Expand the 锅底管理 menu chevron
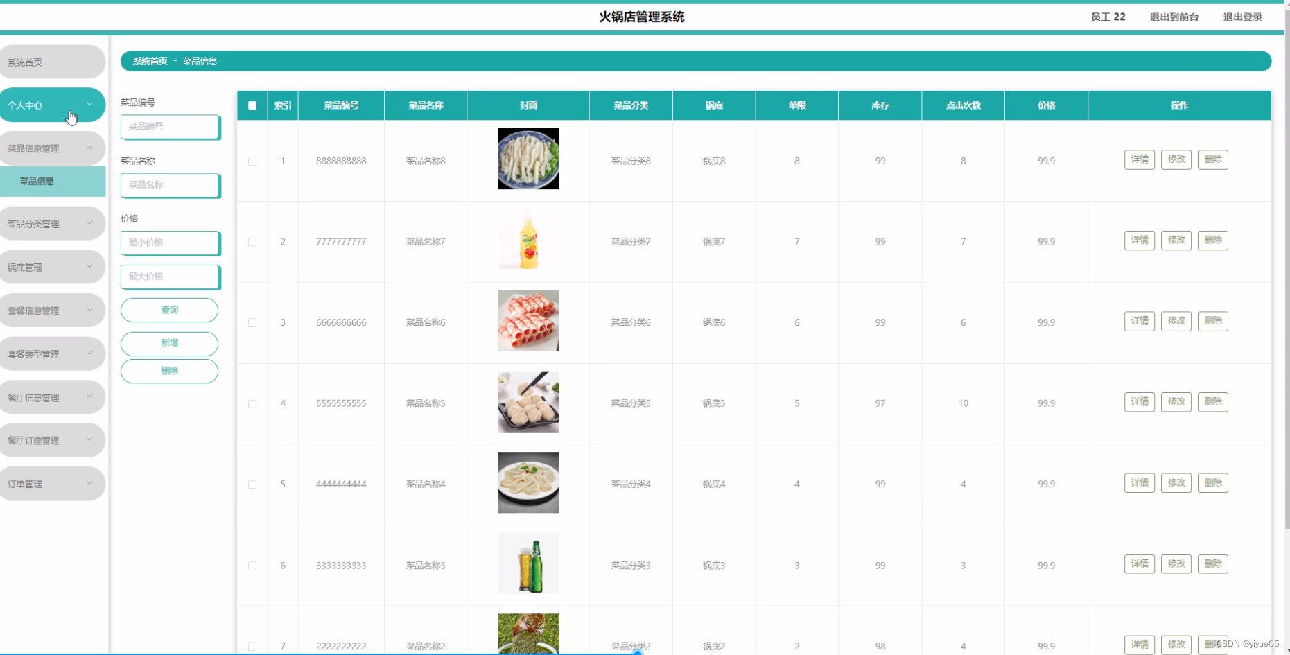Screen dimensions: 1290x655 coord(89,267)
